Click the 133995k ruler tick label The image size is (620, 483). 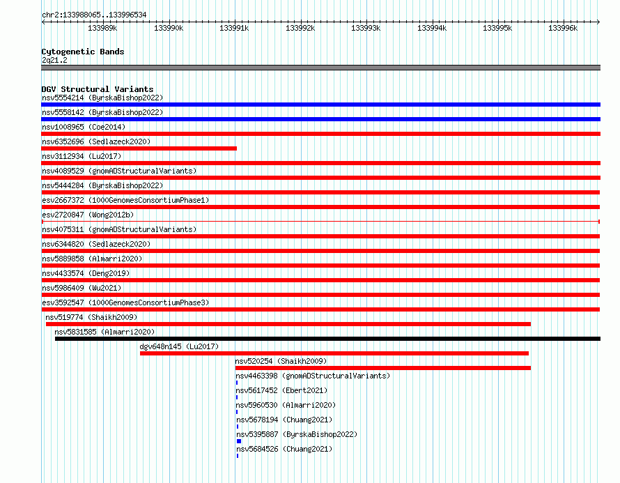(x=497, y=28)
